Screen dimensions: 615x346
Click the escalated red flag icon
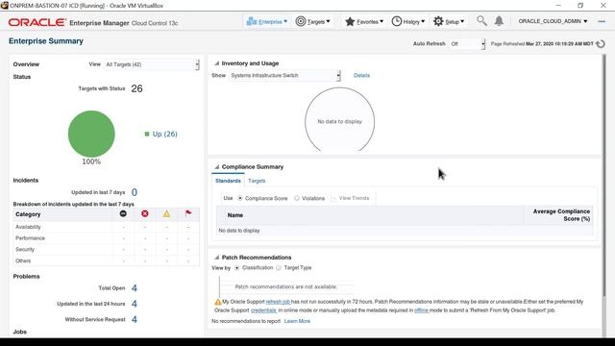tap(188, 213)
